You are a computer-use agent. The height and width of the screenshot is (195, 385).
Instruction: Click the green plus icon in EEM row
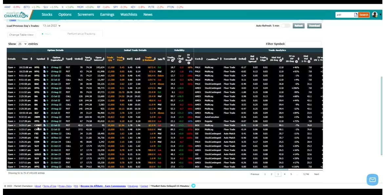[x=48, y=142]
